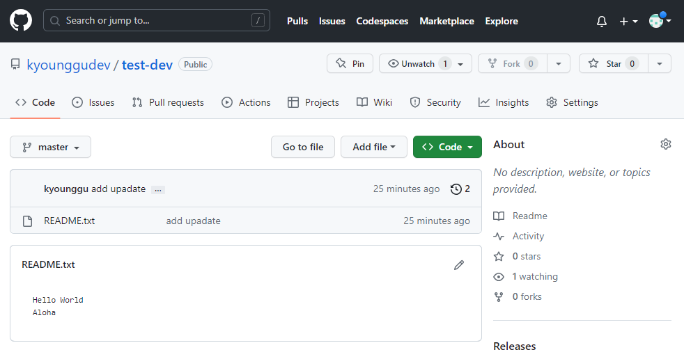The width and height of the screenshot is (684, 359).
Task: Edit README with the pencil icon
Action: (x=459, y=265)
